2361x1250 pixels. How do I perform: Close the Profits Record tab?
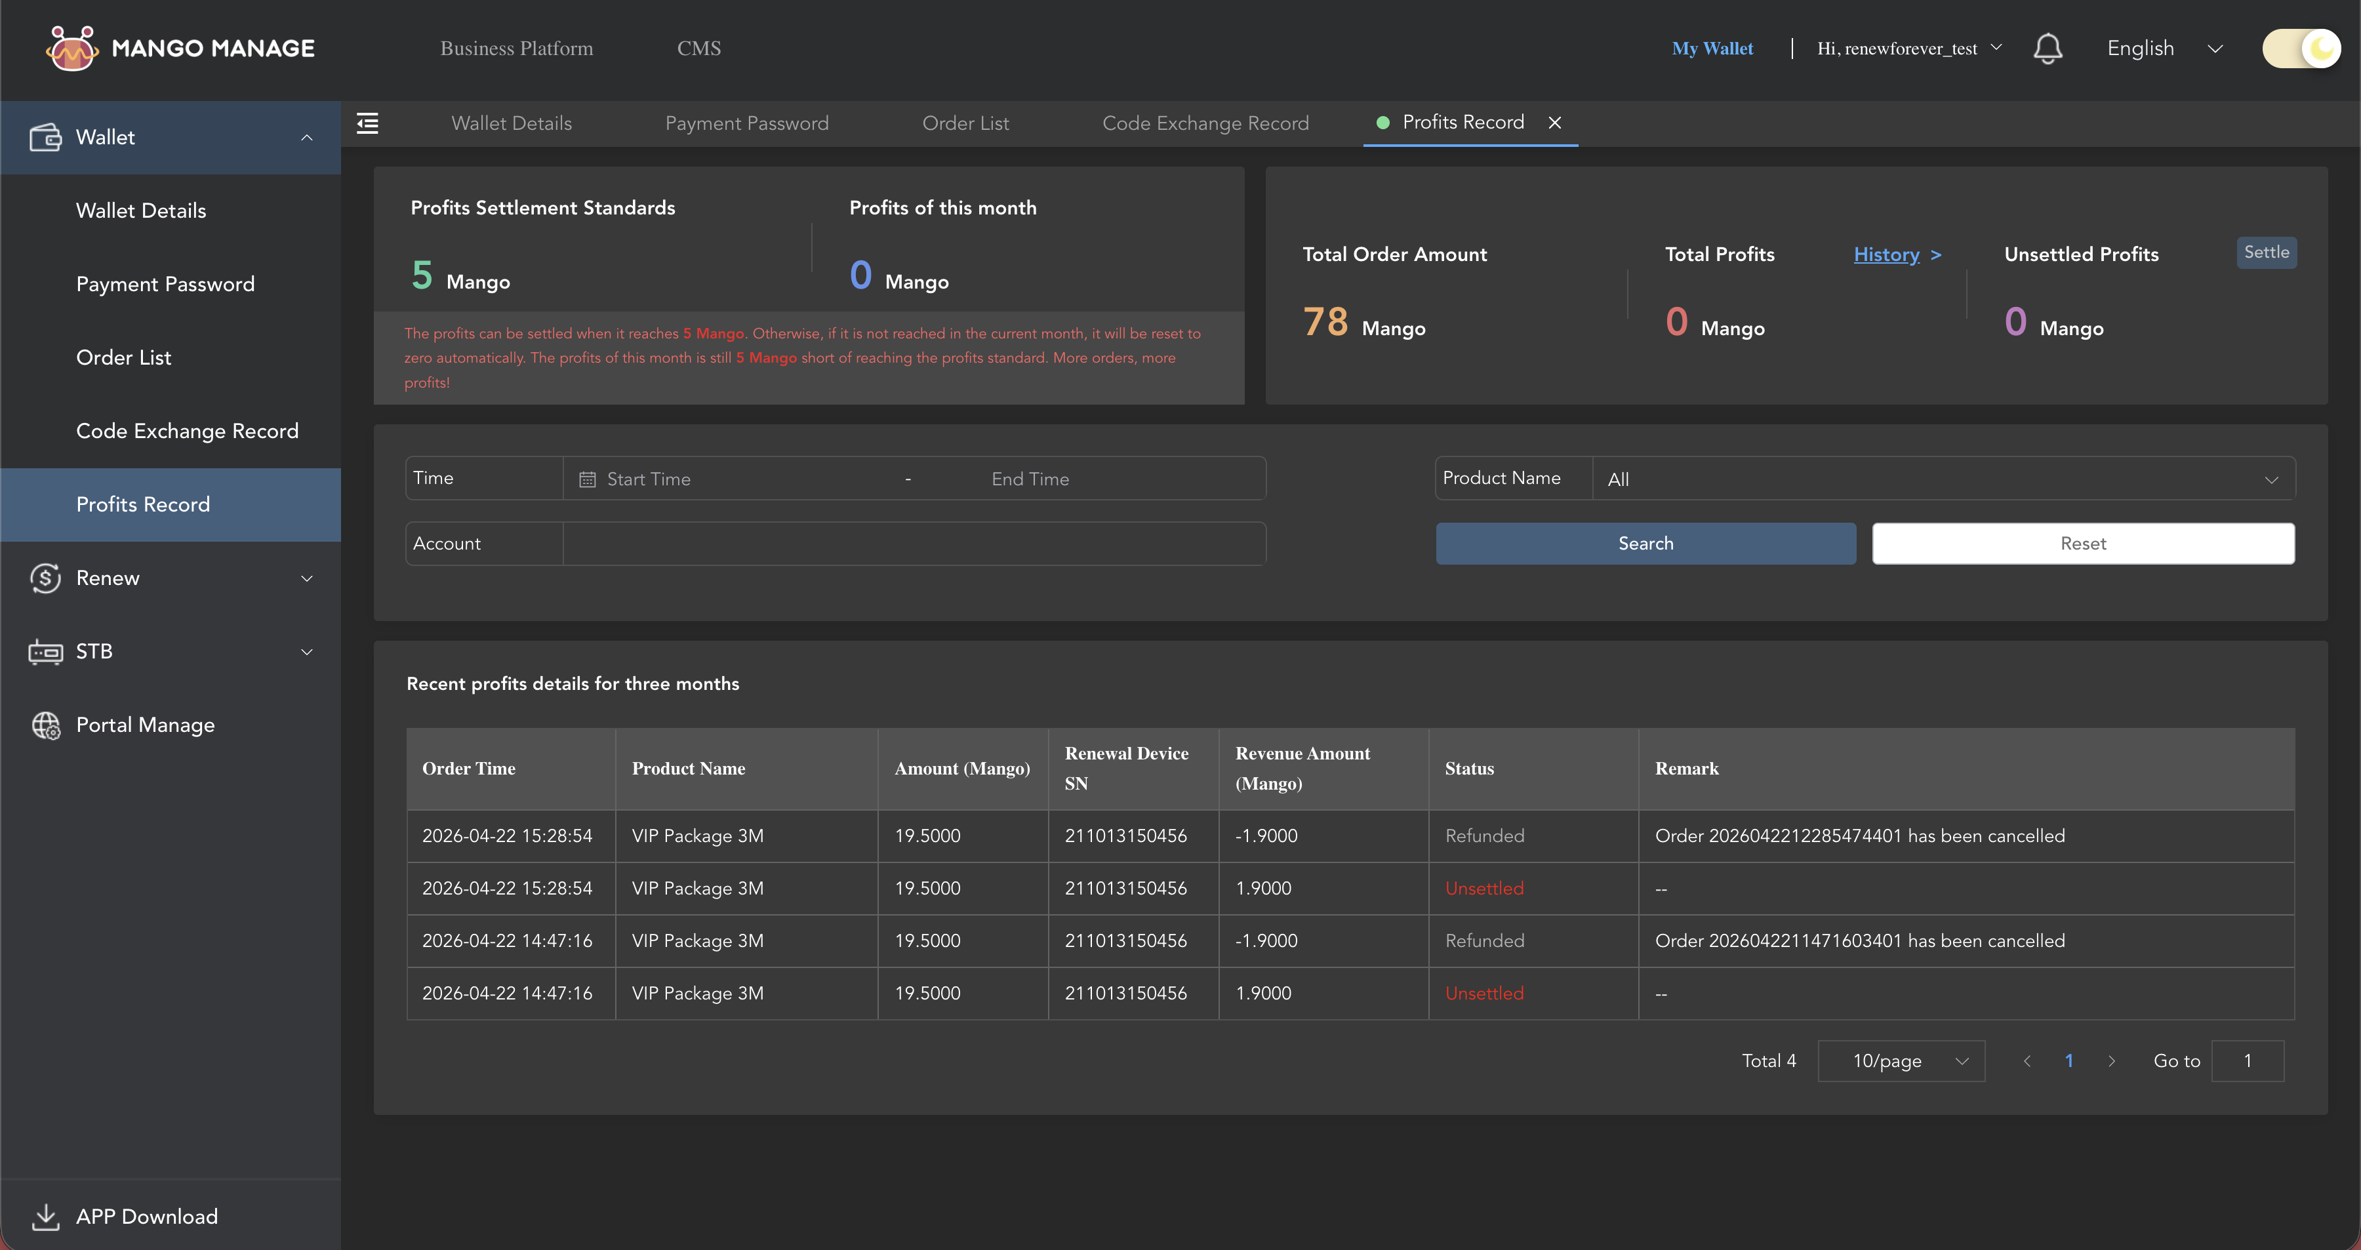(x=1554, y=123)
